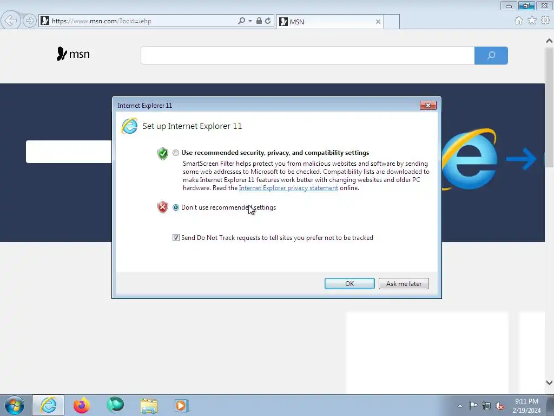Click the Show desktop strip
Screen dimensions: 554x416
(x=550, y=405)
